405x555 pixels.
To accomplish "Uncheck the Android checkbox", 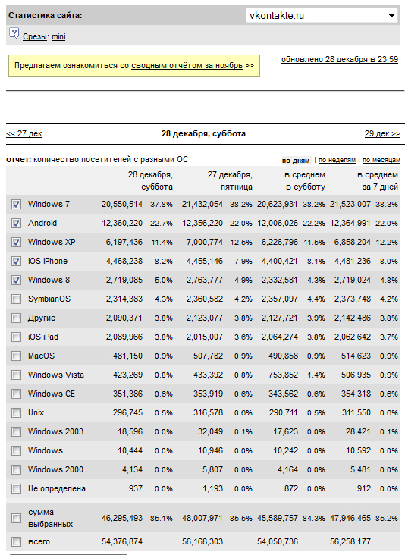I will point(16,224).
